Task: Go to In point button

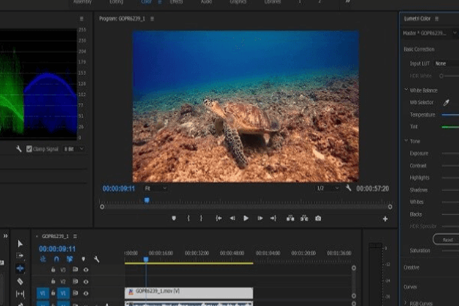Action: (218, 218)
